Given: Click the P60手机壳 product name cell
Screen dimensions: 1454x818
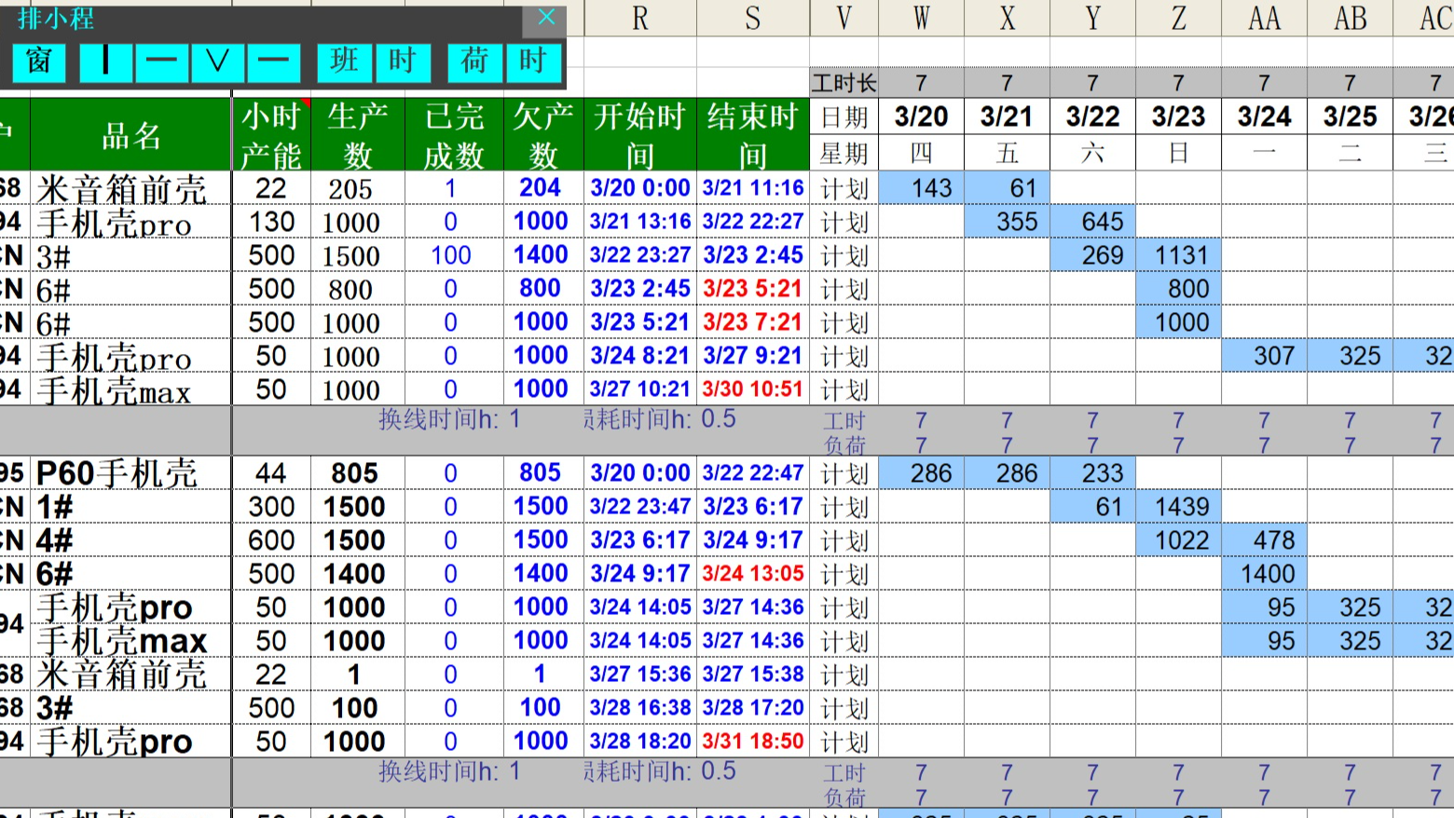Looking at the screenshot, I should (131, 473).
